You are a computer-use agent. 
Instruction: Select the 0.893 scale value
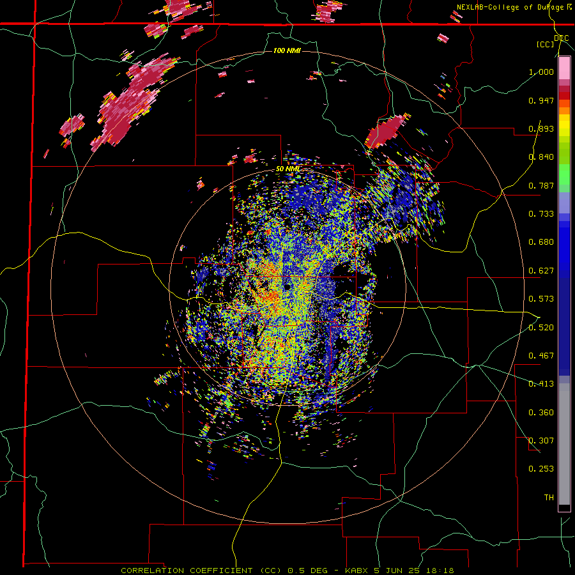pyautogui.click(x=541, y=128)
